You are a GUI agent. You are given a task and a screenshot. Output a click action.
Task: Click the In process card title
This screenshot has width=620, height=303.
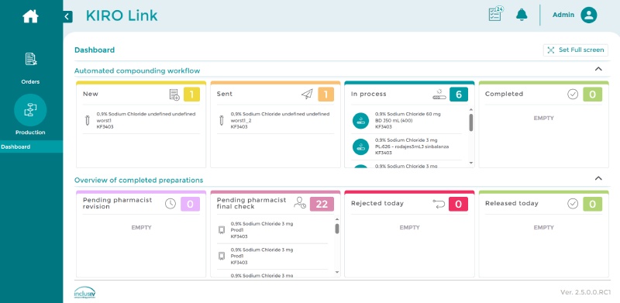pyautogui.click(x=369, y=94)
